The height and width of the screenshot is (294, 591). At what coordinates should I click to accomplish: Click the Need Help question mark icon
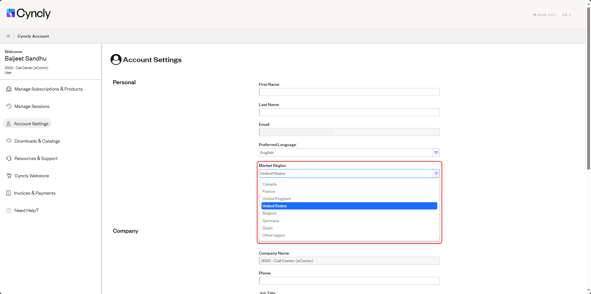pyautogui.click(x=9, y=210)
